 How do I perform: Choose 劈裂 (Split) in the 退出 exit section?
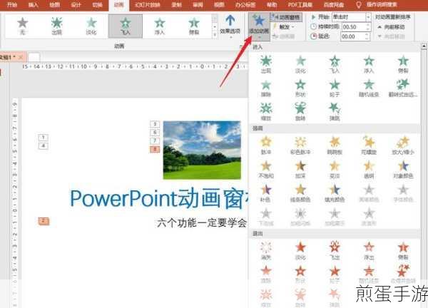pyautogui.click(x=403, y=251)
